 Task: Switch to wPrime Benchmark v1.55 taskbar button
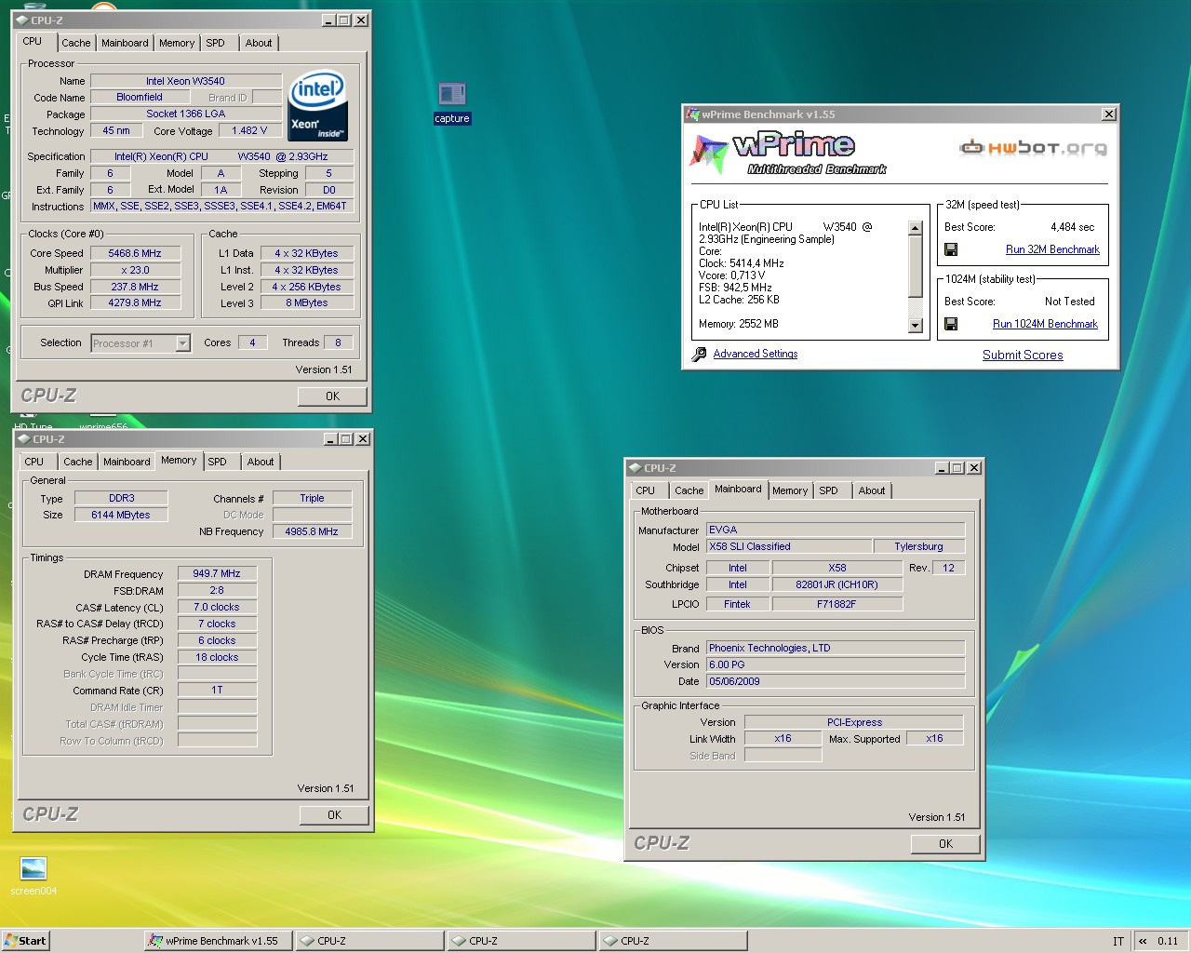pyautogui.click(x=218, y=941)
